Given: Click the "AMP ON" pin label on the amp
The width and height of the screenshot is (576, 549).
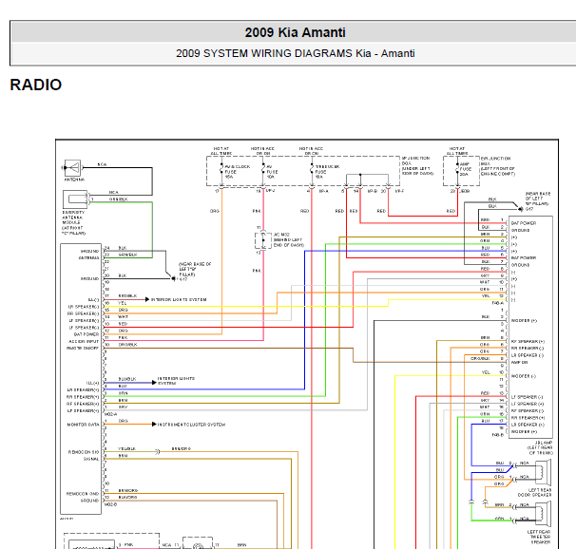Looking at the screenshot, I should (519, 362).
